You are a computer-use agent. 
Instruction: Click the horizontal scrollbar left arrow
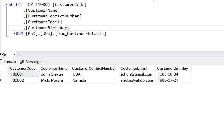[x=19, y=54]
